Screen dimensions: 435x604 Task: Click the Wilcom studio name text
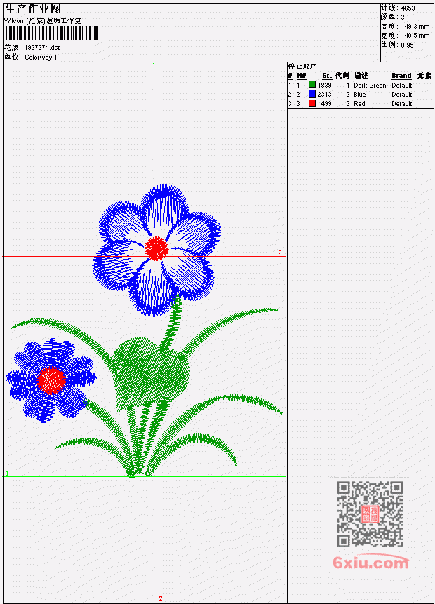coord(43,21)
